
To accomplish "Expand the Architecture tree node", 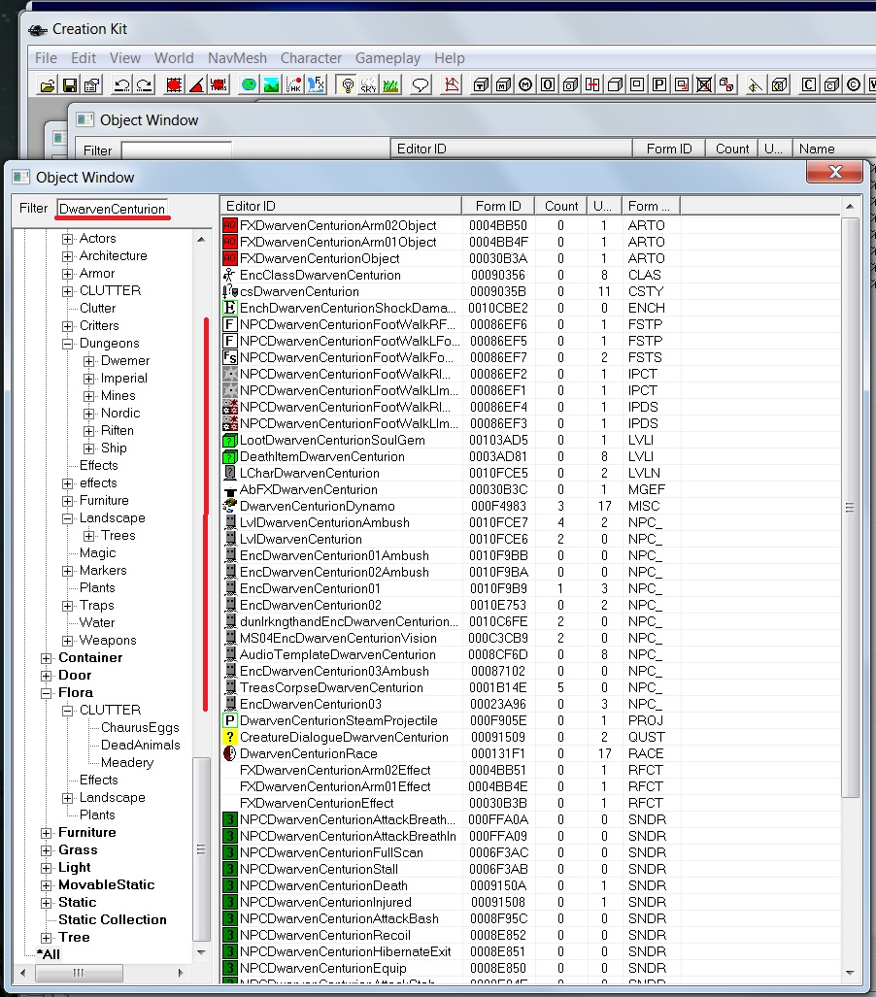I will [x=67, y=256].
